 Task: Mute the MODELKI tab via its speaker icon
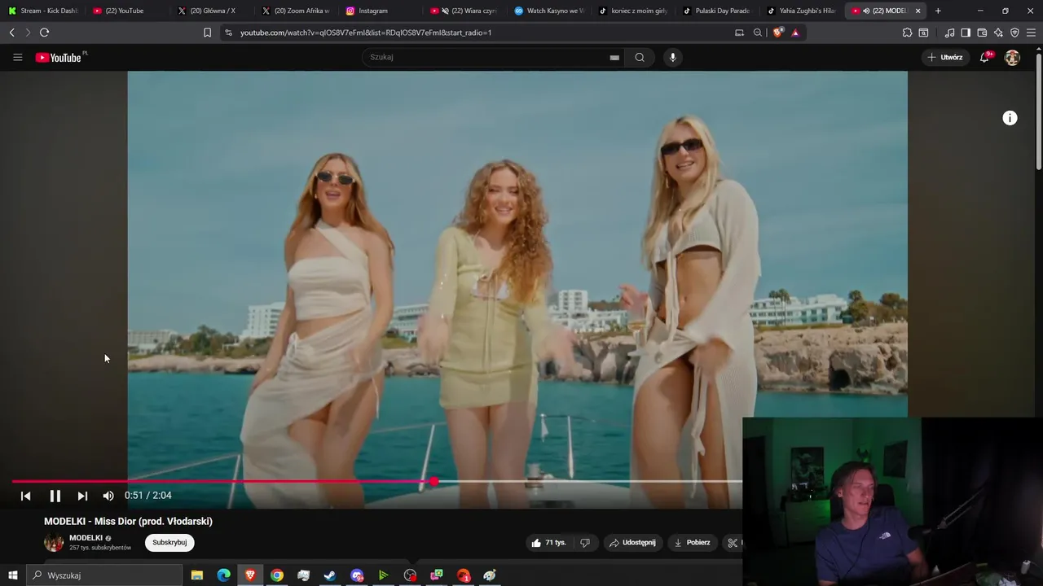tap(866, 11)
